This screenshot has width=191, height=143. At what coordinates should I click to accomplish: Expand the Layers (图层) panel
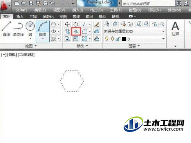click(x=134, y=46)
